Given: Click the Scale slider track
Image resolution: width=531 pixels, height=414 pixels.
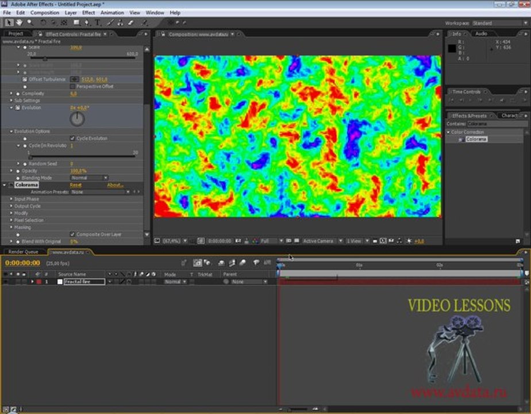Looking at the screenshot, I should click(x=83, y=58).
